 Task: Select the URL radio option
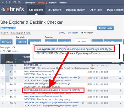(x=60, y=33)
